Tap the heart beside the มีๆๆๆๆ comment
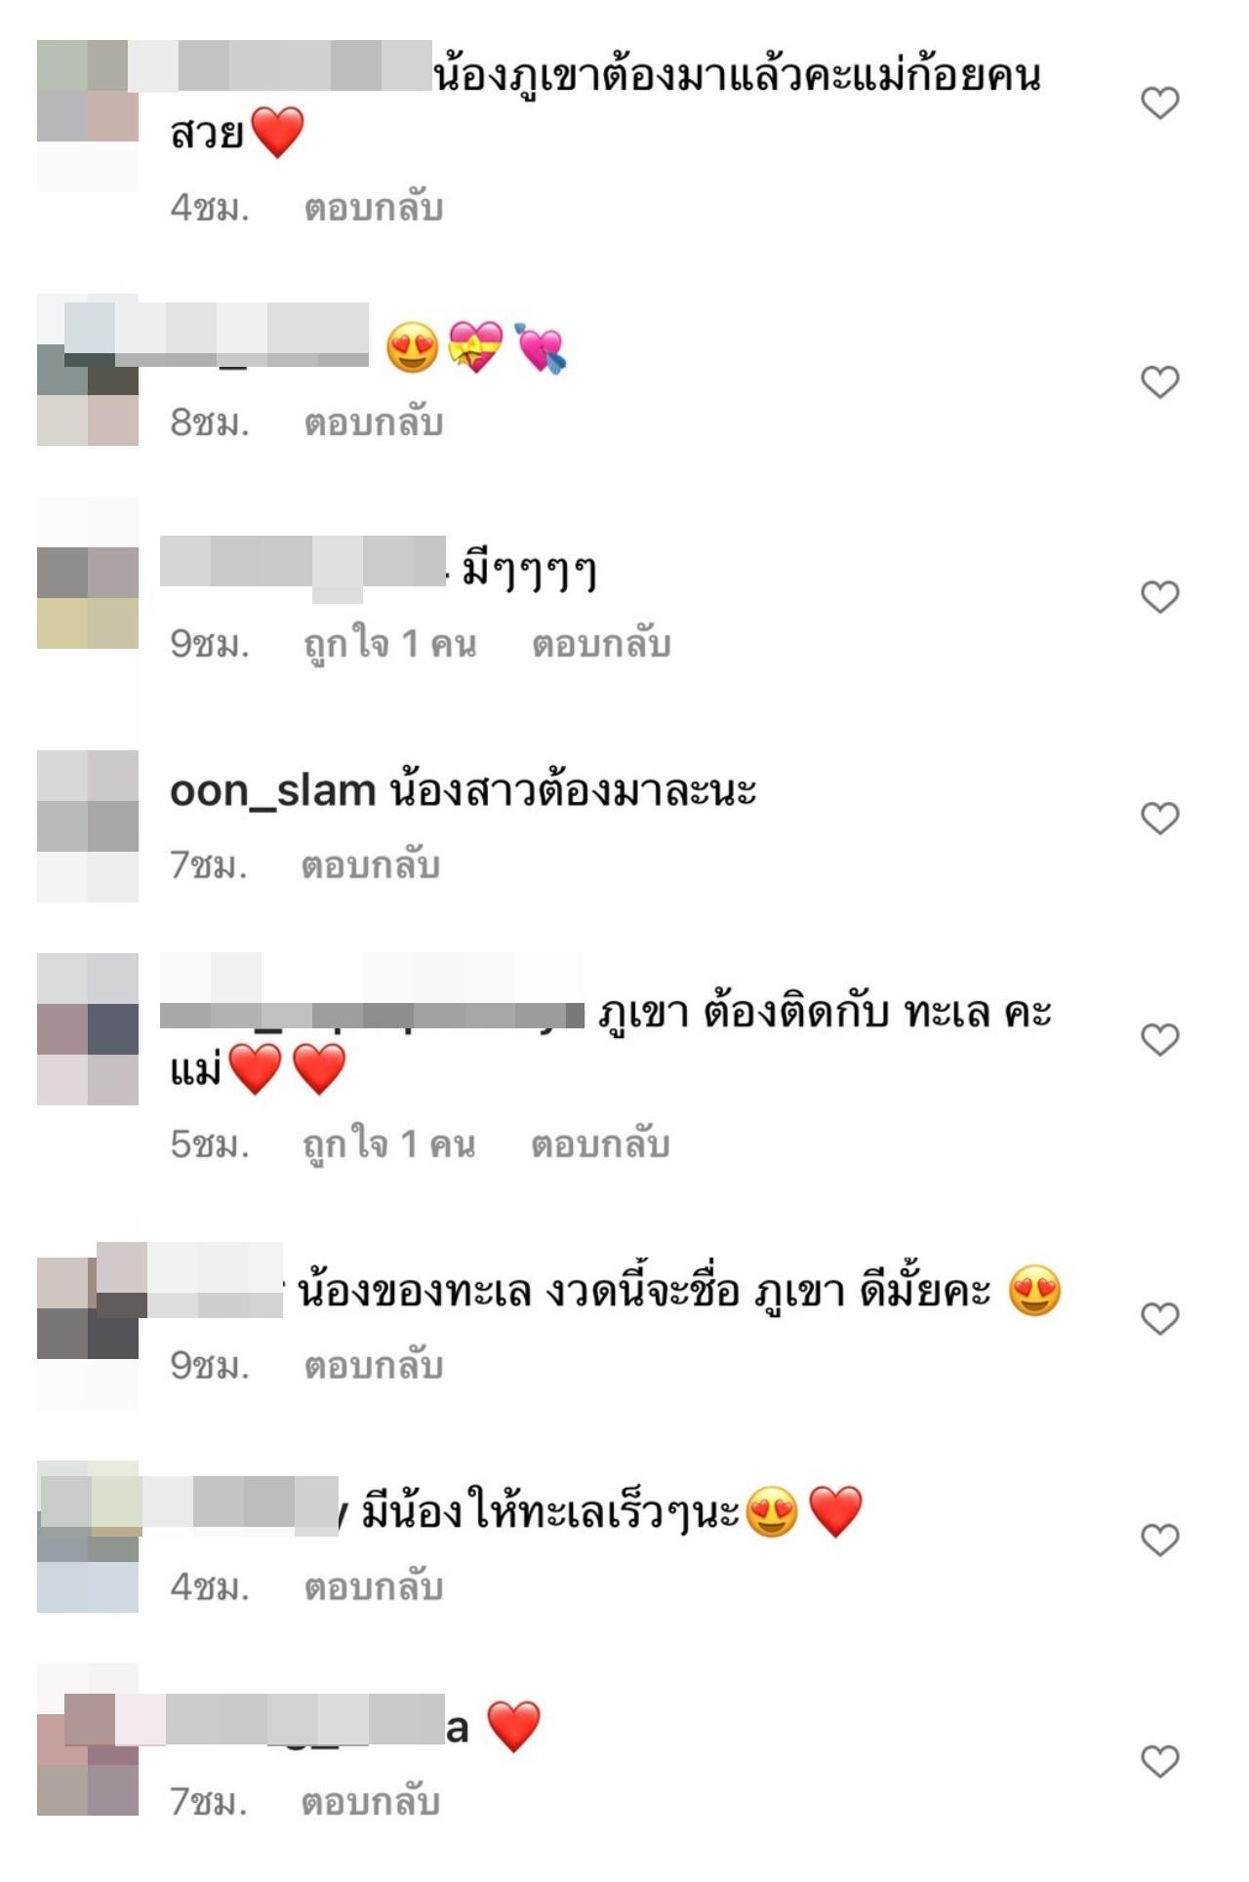The width and height of the screenshot is (1249, 1882). tap(1160, 596)
